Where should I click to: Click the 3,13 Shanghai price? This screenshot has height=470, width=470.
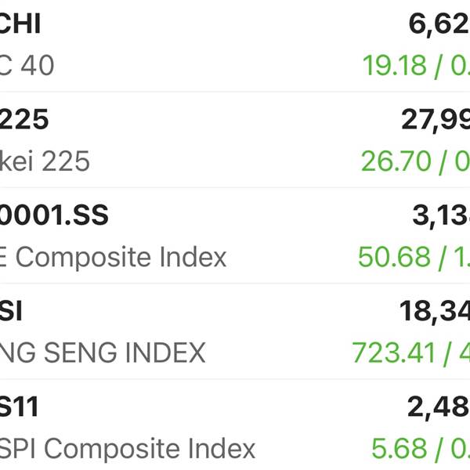tap(441, 215)
